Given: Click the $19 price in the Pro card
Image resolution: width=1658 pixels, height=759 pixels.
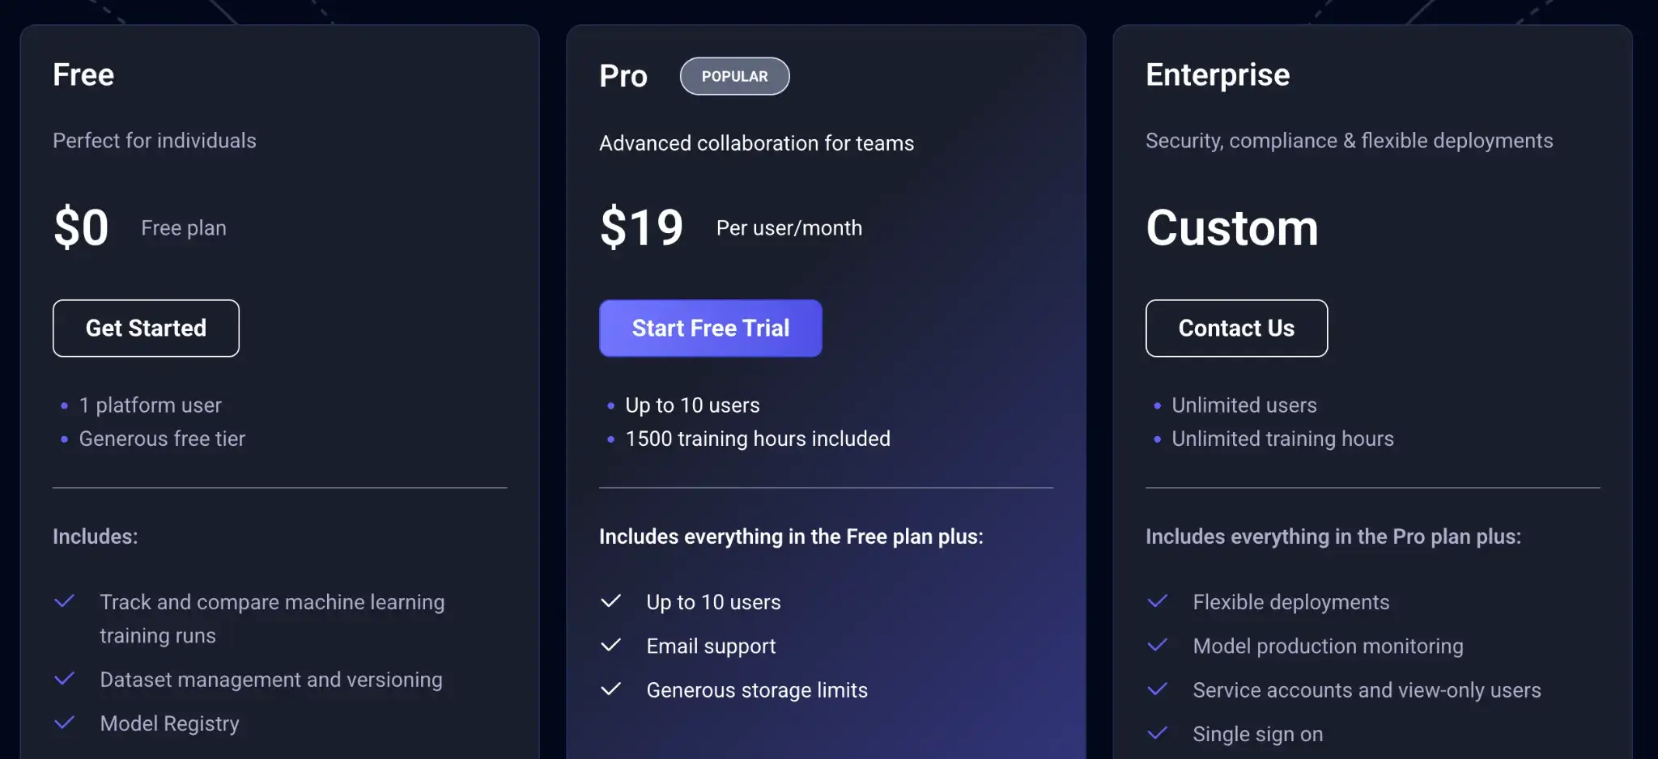Looking at the screenshot, I should tap(641, 227).
